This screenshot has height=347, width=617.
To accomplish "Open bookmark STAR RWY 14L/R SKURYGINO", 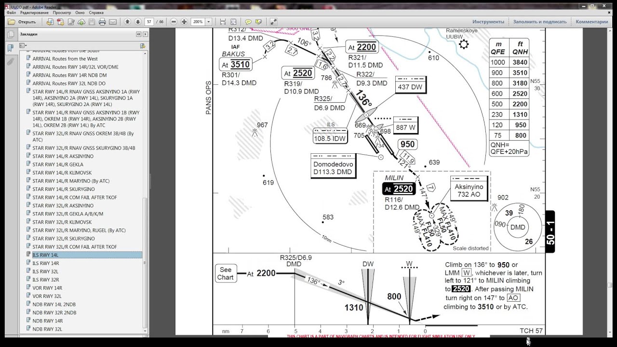I will coord(64,189).
